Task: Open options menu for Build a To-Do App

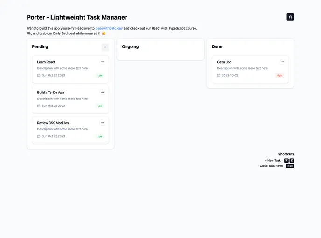Action: click(102, 92)
